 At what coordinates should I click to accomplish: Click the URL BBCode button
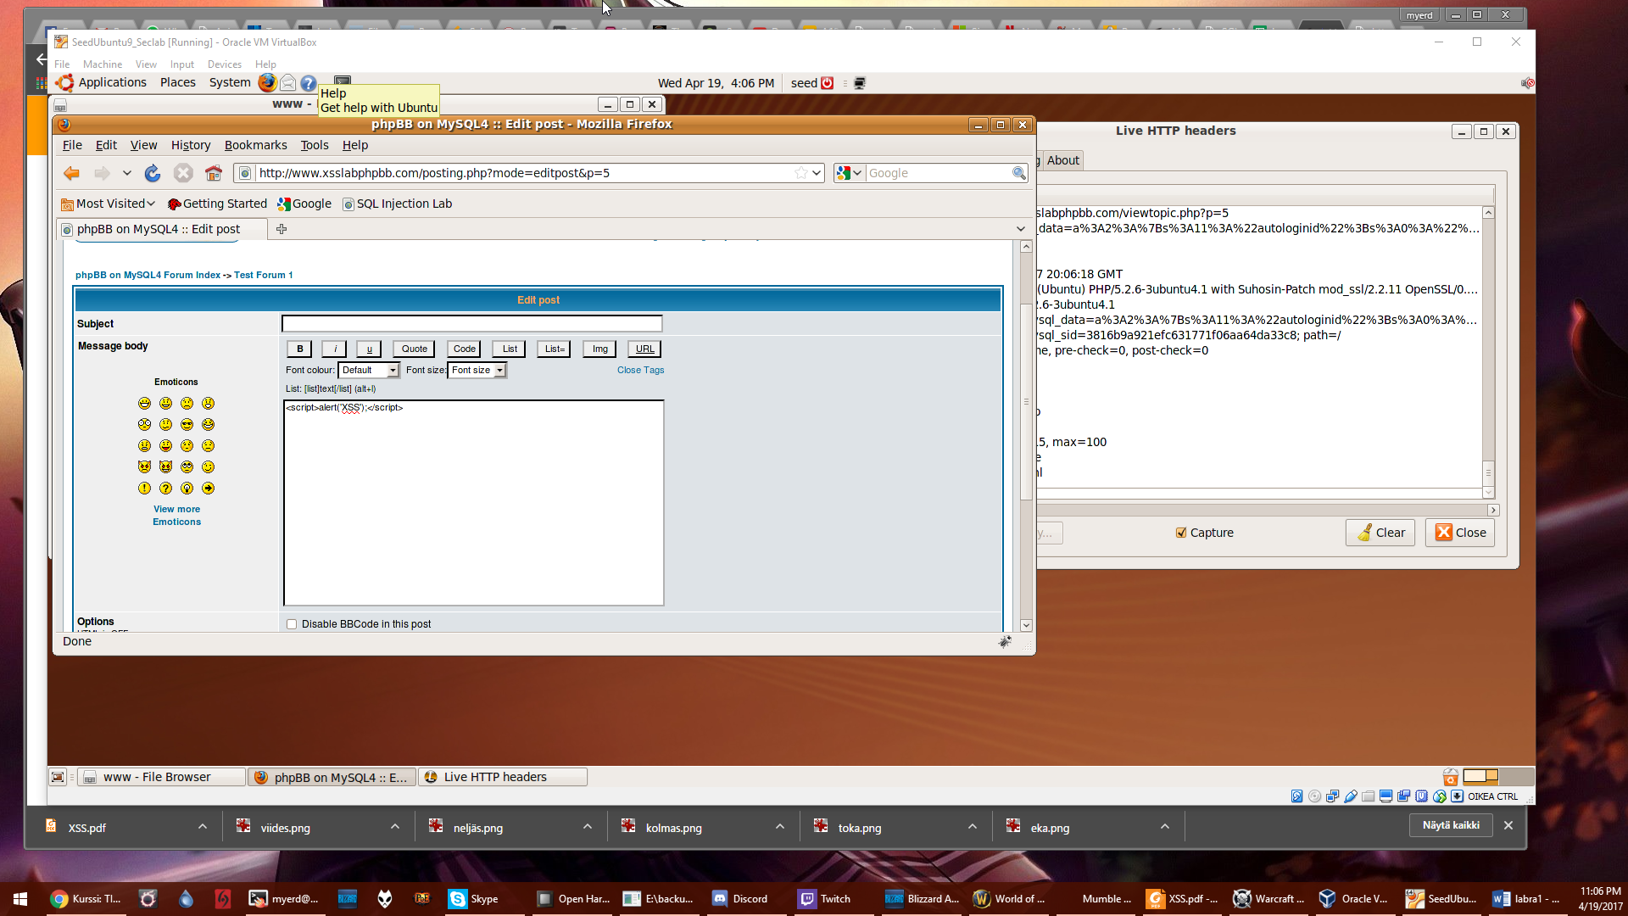pyautogui.click(x=644, y=349)
